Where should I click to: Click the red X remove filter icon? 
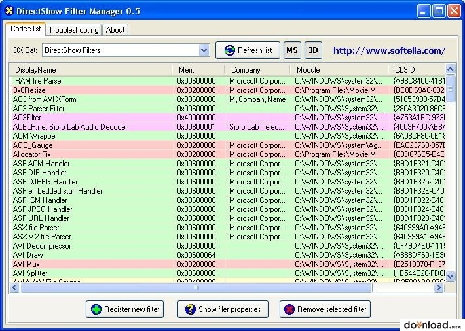point(289,309)
